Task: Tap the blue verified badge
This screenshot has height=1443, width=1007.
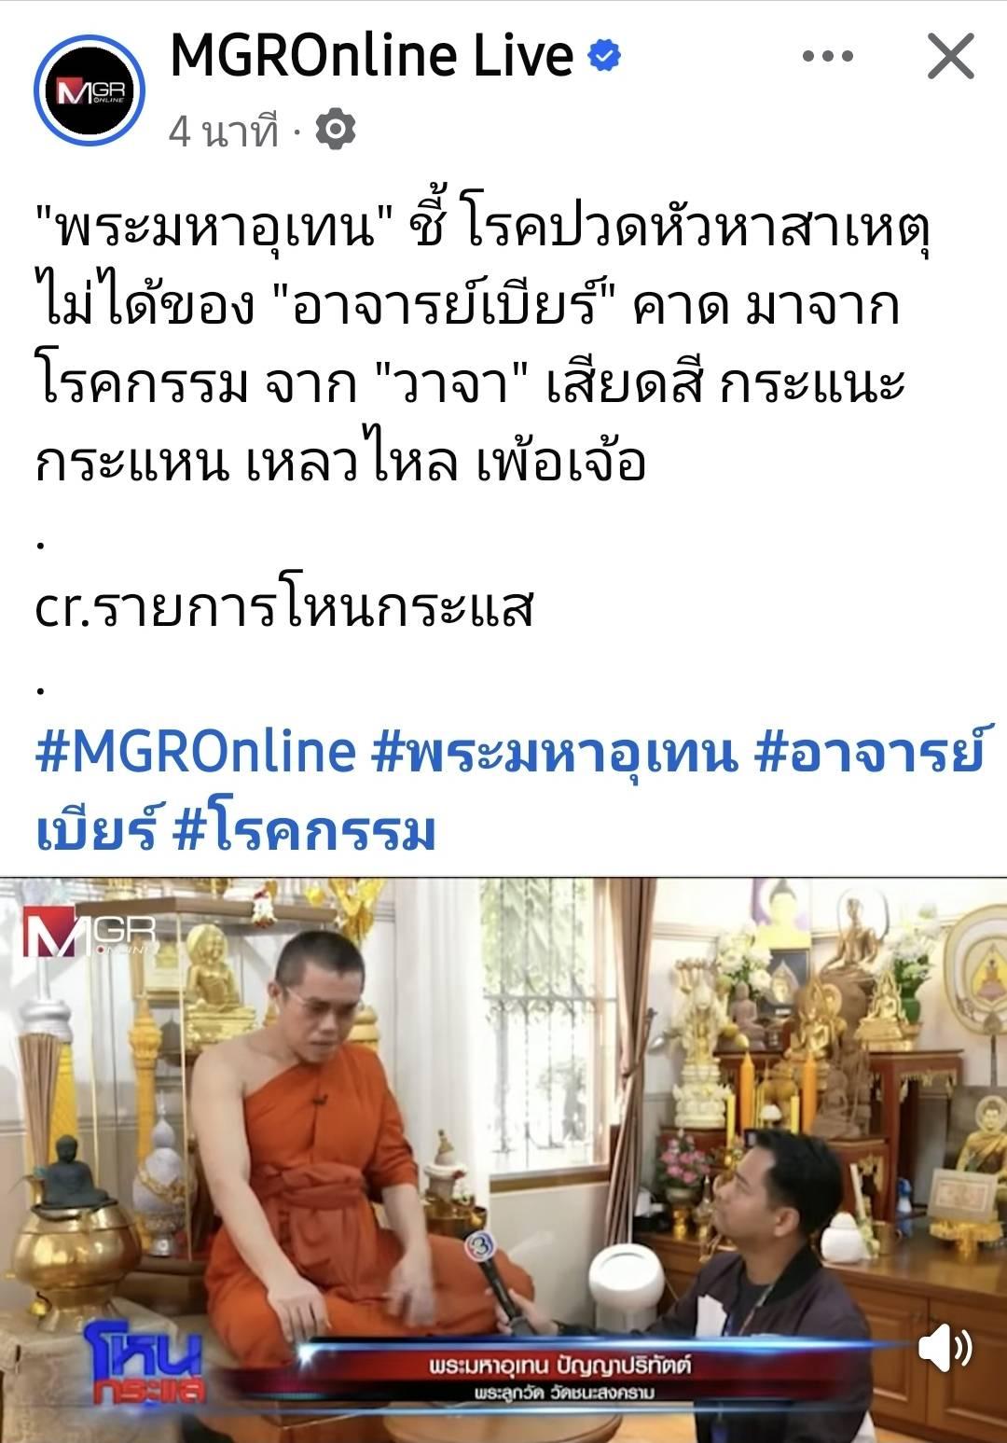Action: [604, 56]
